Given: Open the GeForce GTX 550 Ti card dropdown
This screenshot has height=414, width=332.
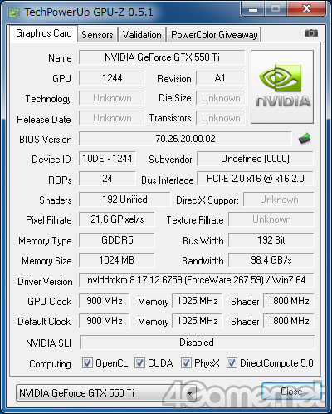Looking at the screenshot, I should coord(106,392).
